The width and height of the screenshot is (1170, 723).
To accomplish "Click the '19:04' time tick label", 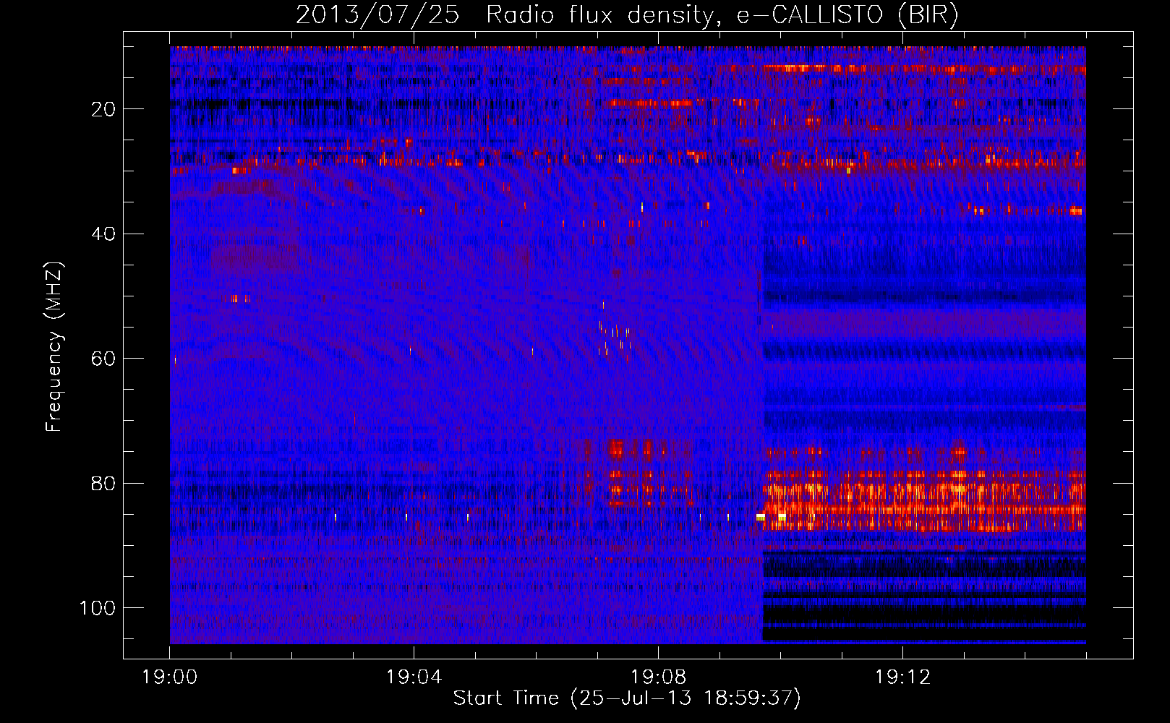I will (x=414, y=677).
